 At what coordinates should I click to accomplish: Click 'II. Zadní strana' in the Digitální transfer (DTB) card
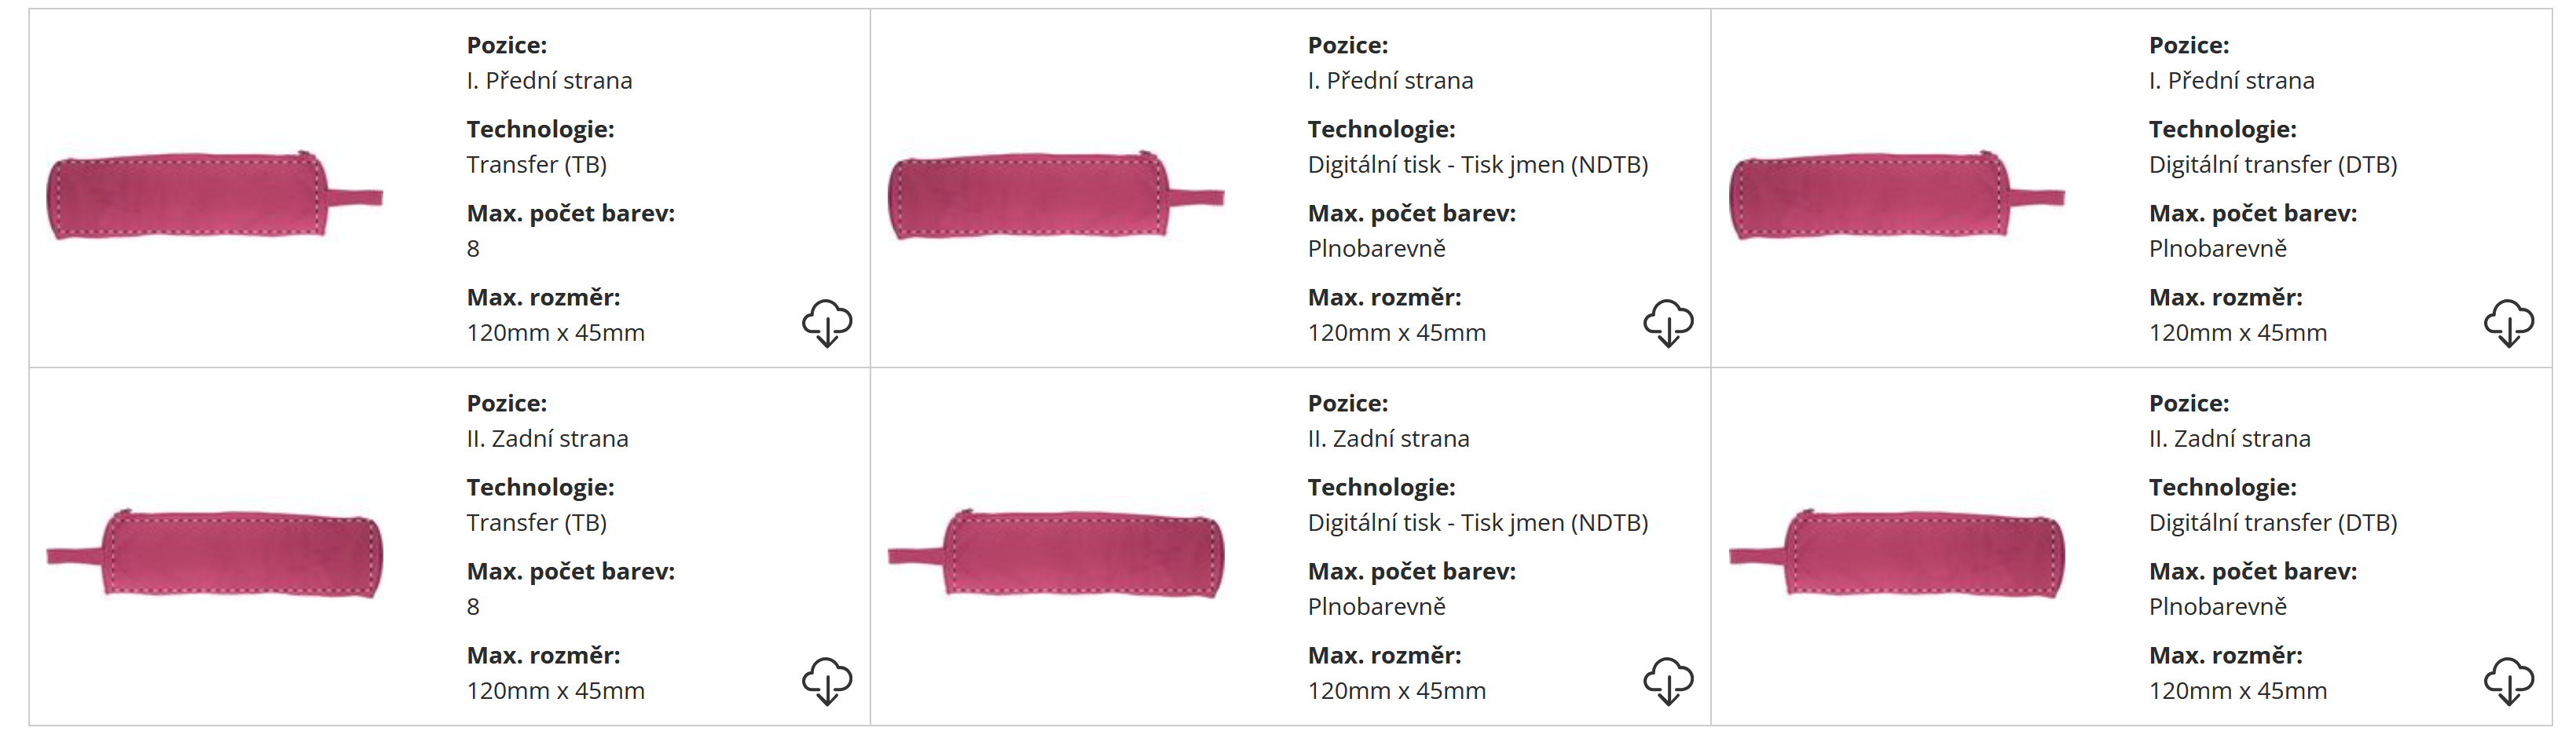click(x=2229, y=439)
